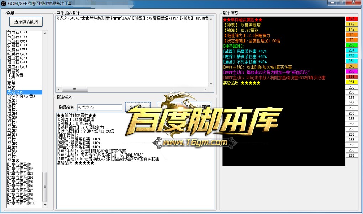Click ★★单件触发属性★★ line in the preview
Image resolution: width=363 pixels, height=214 pixels.
point(243,20)
